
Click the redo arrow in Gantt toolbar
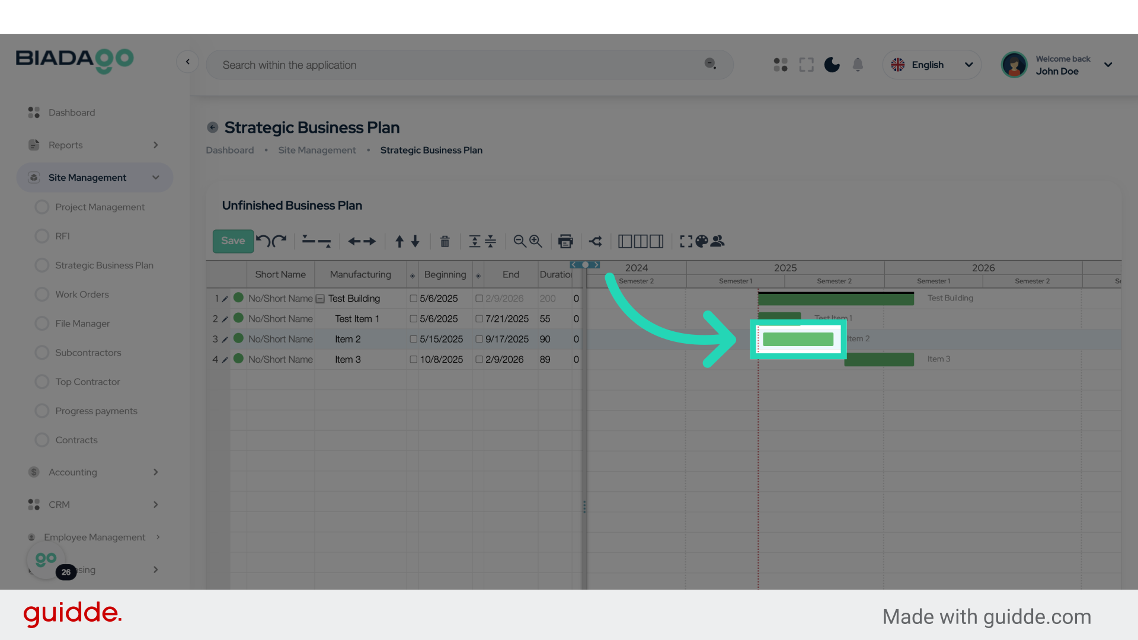coord(280,241)
